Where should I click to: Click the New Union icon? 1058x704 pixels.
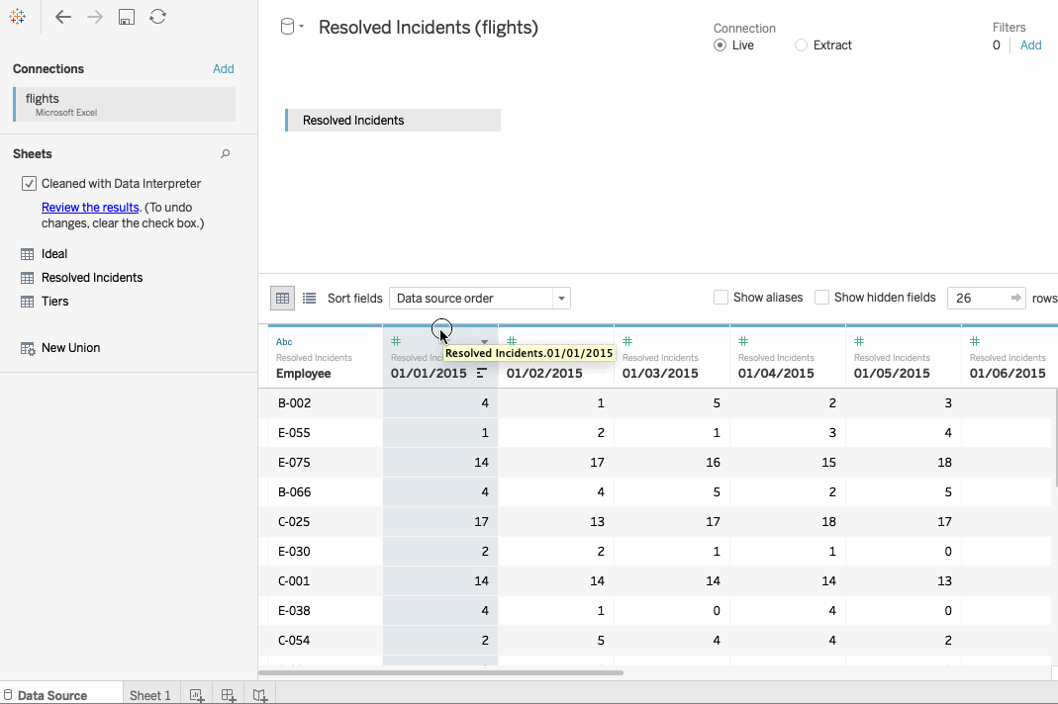point(28,348)
